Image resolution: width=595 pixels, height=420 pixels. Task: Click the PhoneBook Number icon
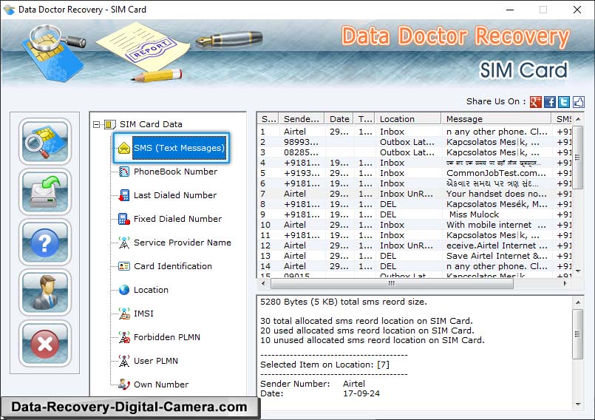coord(123,172)
